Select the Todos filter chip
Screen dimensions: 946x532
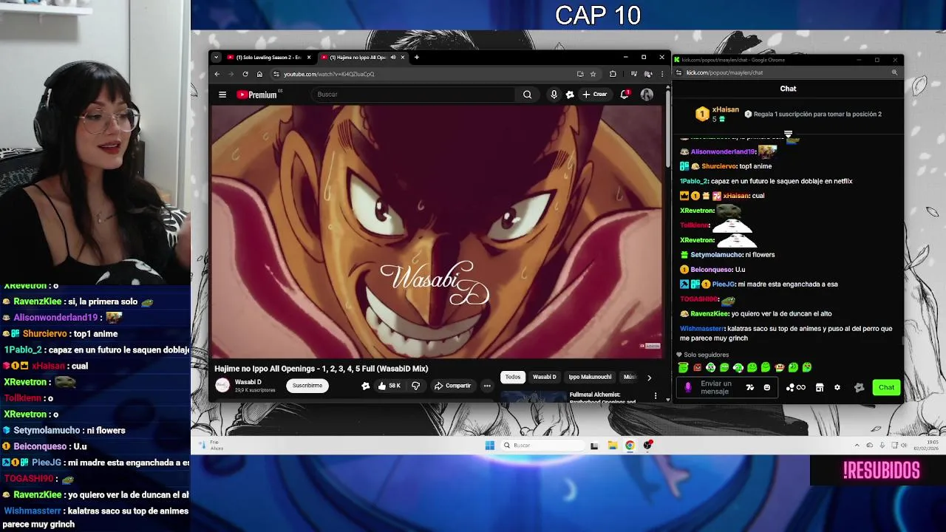[513, 377]
